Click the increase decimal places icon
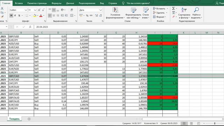The width and height of the screenshot is (224, 126). [97, 15]
